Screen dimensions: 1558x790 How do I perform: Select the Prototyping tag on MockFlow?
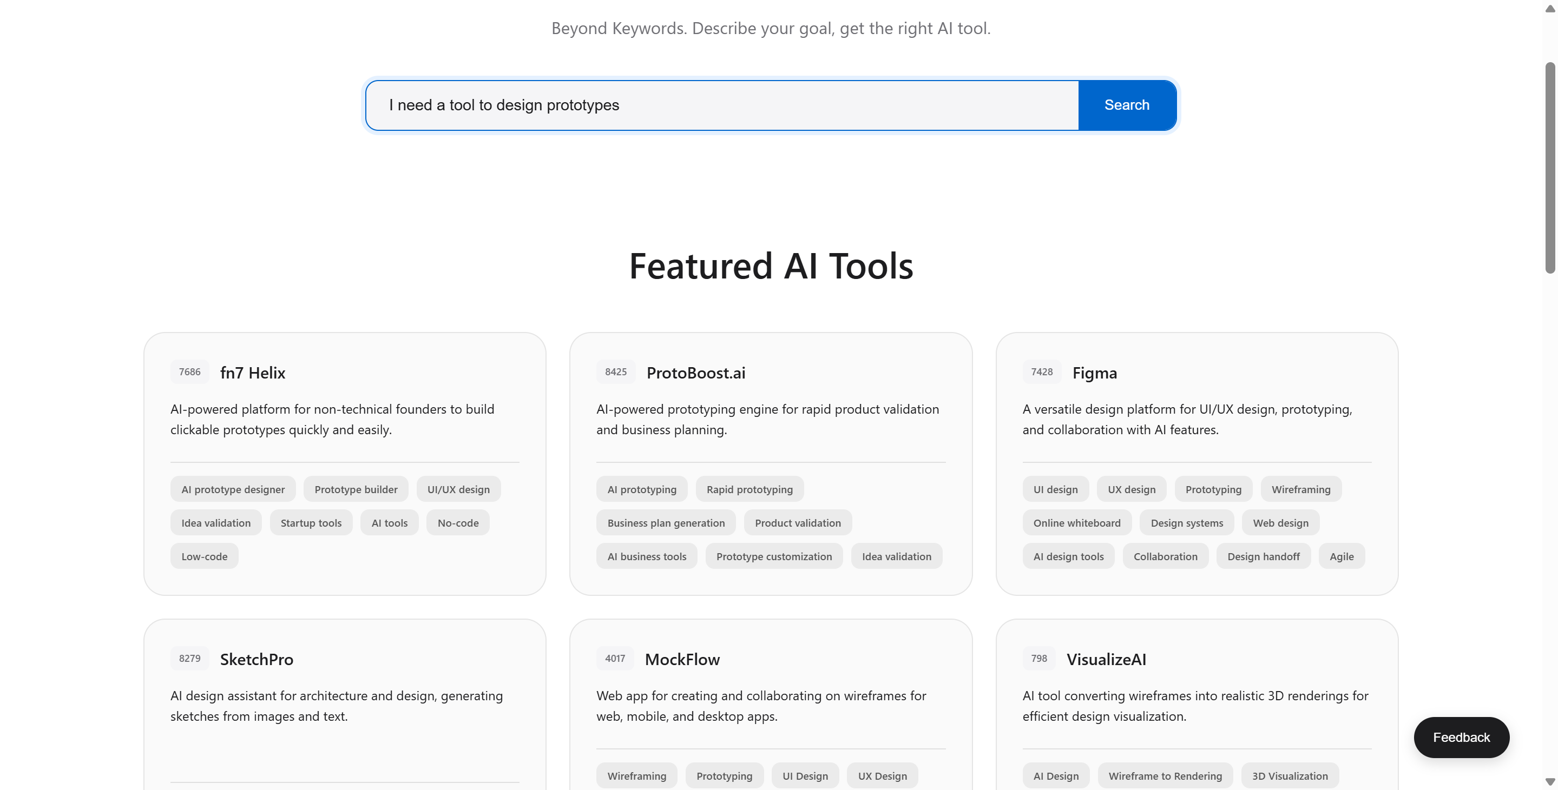click(725, 775)
